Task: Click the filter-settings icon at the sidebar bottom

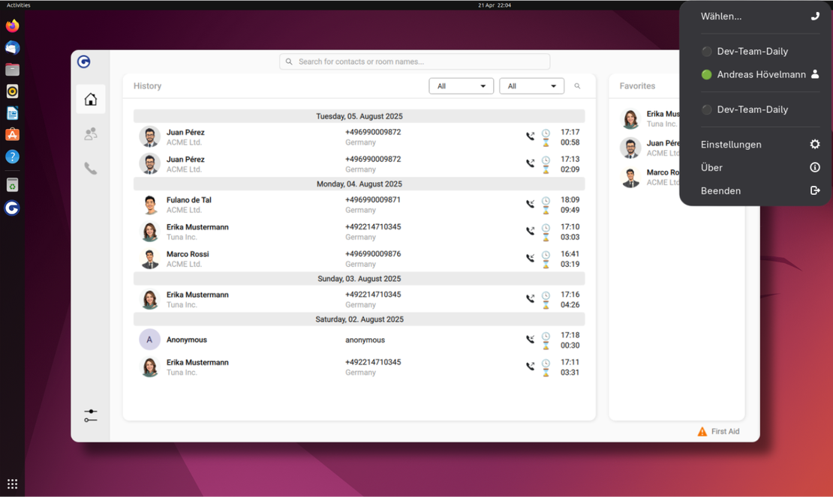Action: point(90,415)
